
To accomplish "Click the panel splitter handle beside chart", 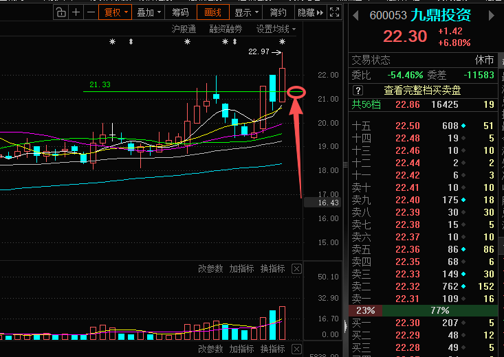I will 346,165.
